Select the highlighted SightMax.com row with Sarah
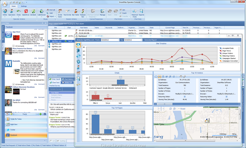This screenshot has height=148, width=246. pyautogui.click(x=62, y=41)
